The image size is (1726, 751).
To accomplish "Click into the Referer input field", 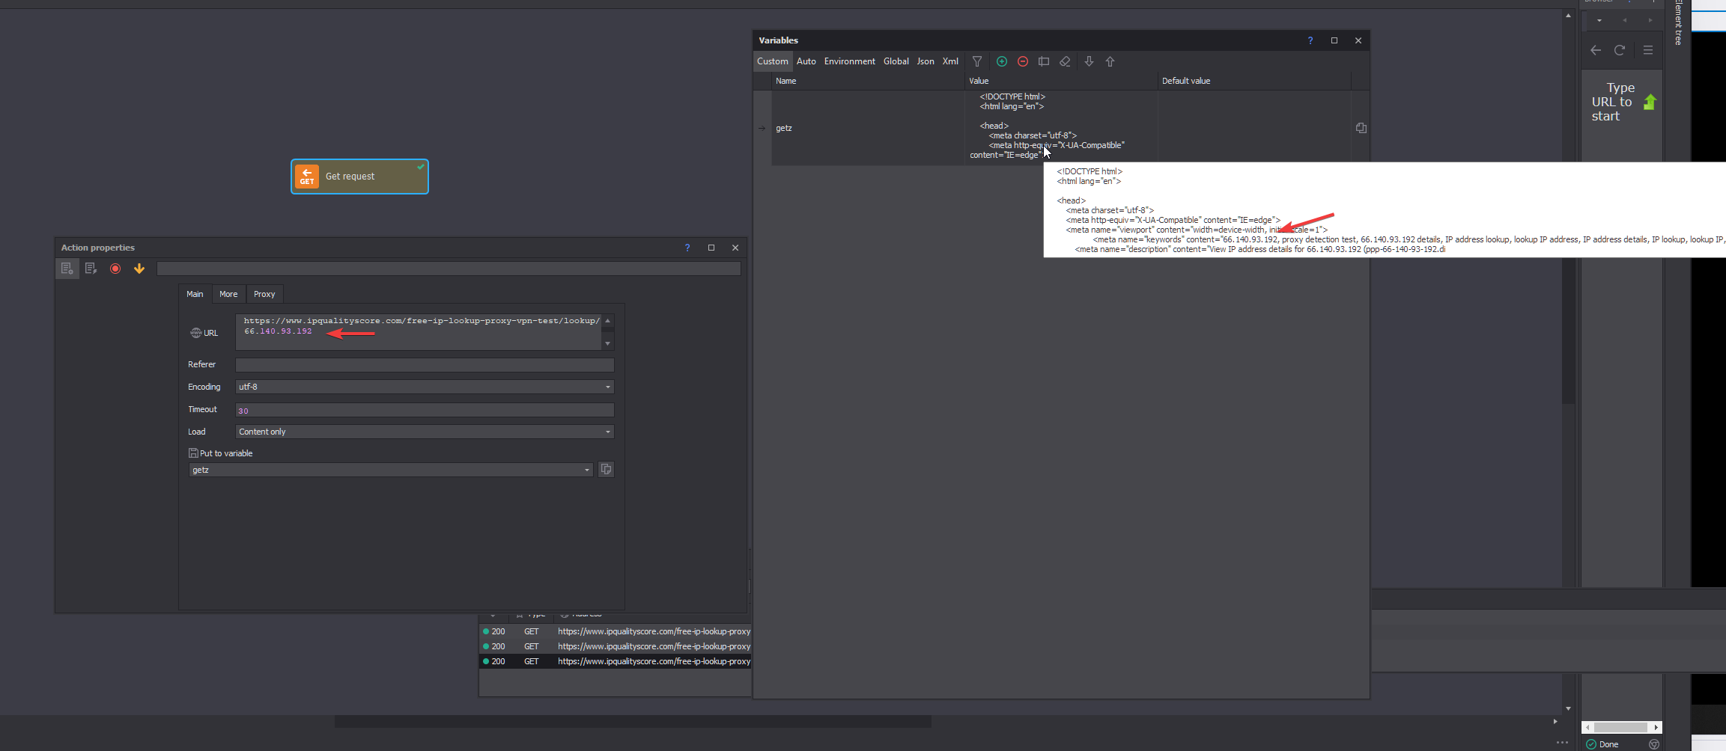I will point(425,364).
